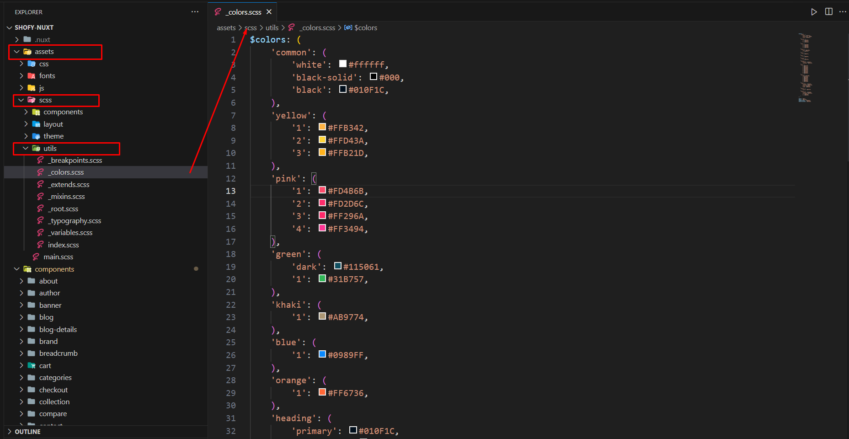
Task: Open _typography.scss file
Action: click(x=75, y=220)
